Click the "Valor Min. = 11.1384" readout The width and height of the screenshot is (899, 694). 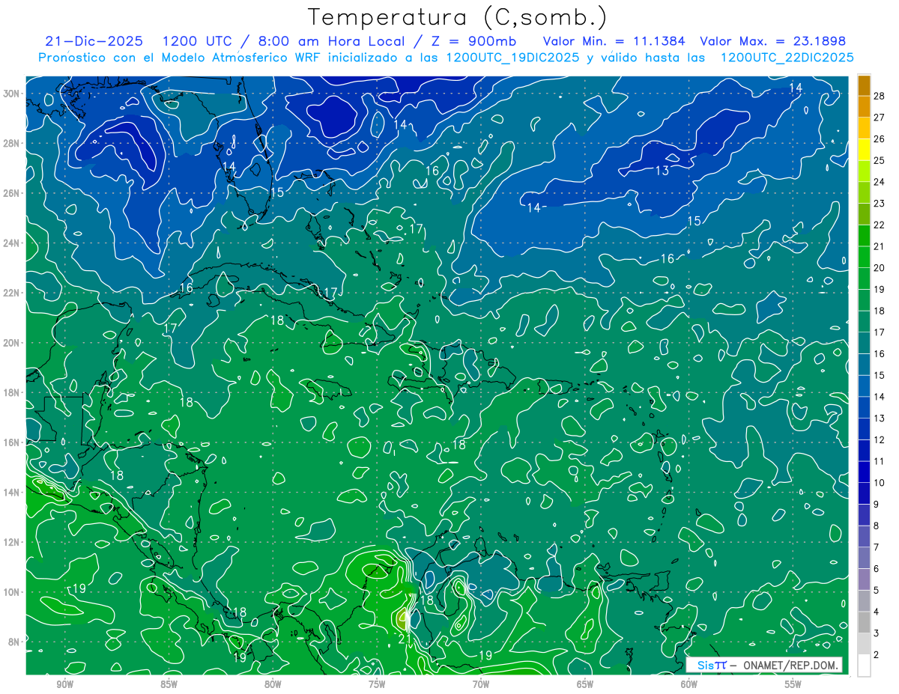pos(614,41)
